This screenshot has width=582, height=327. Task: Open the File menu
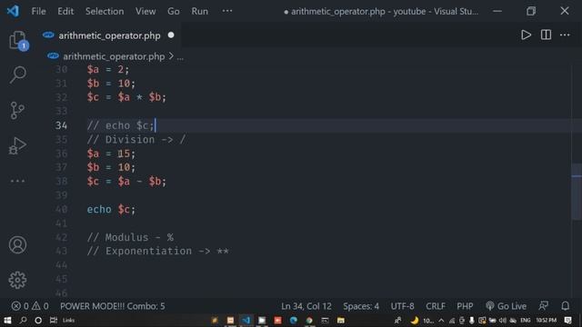(38, 11)
